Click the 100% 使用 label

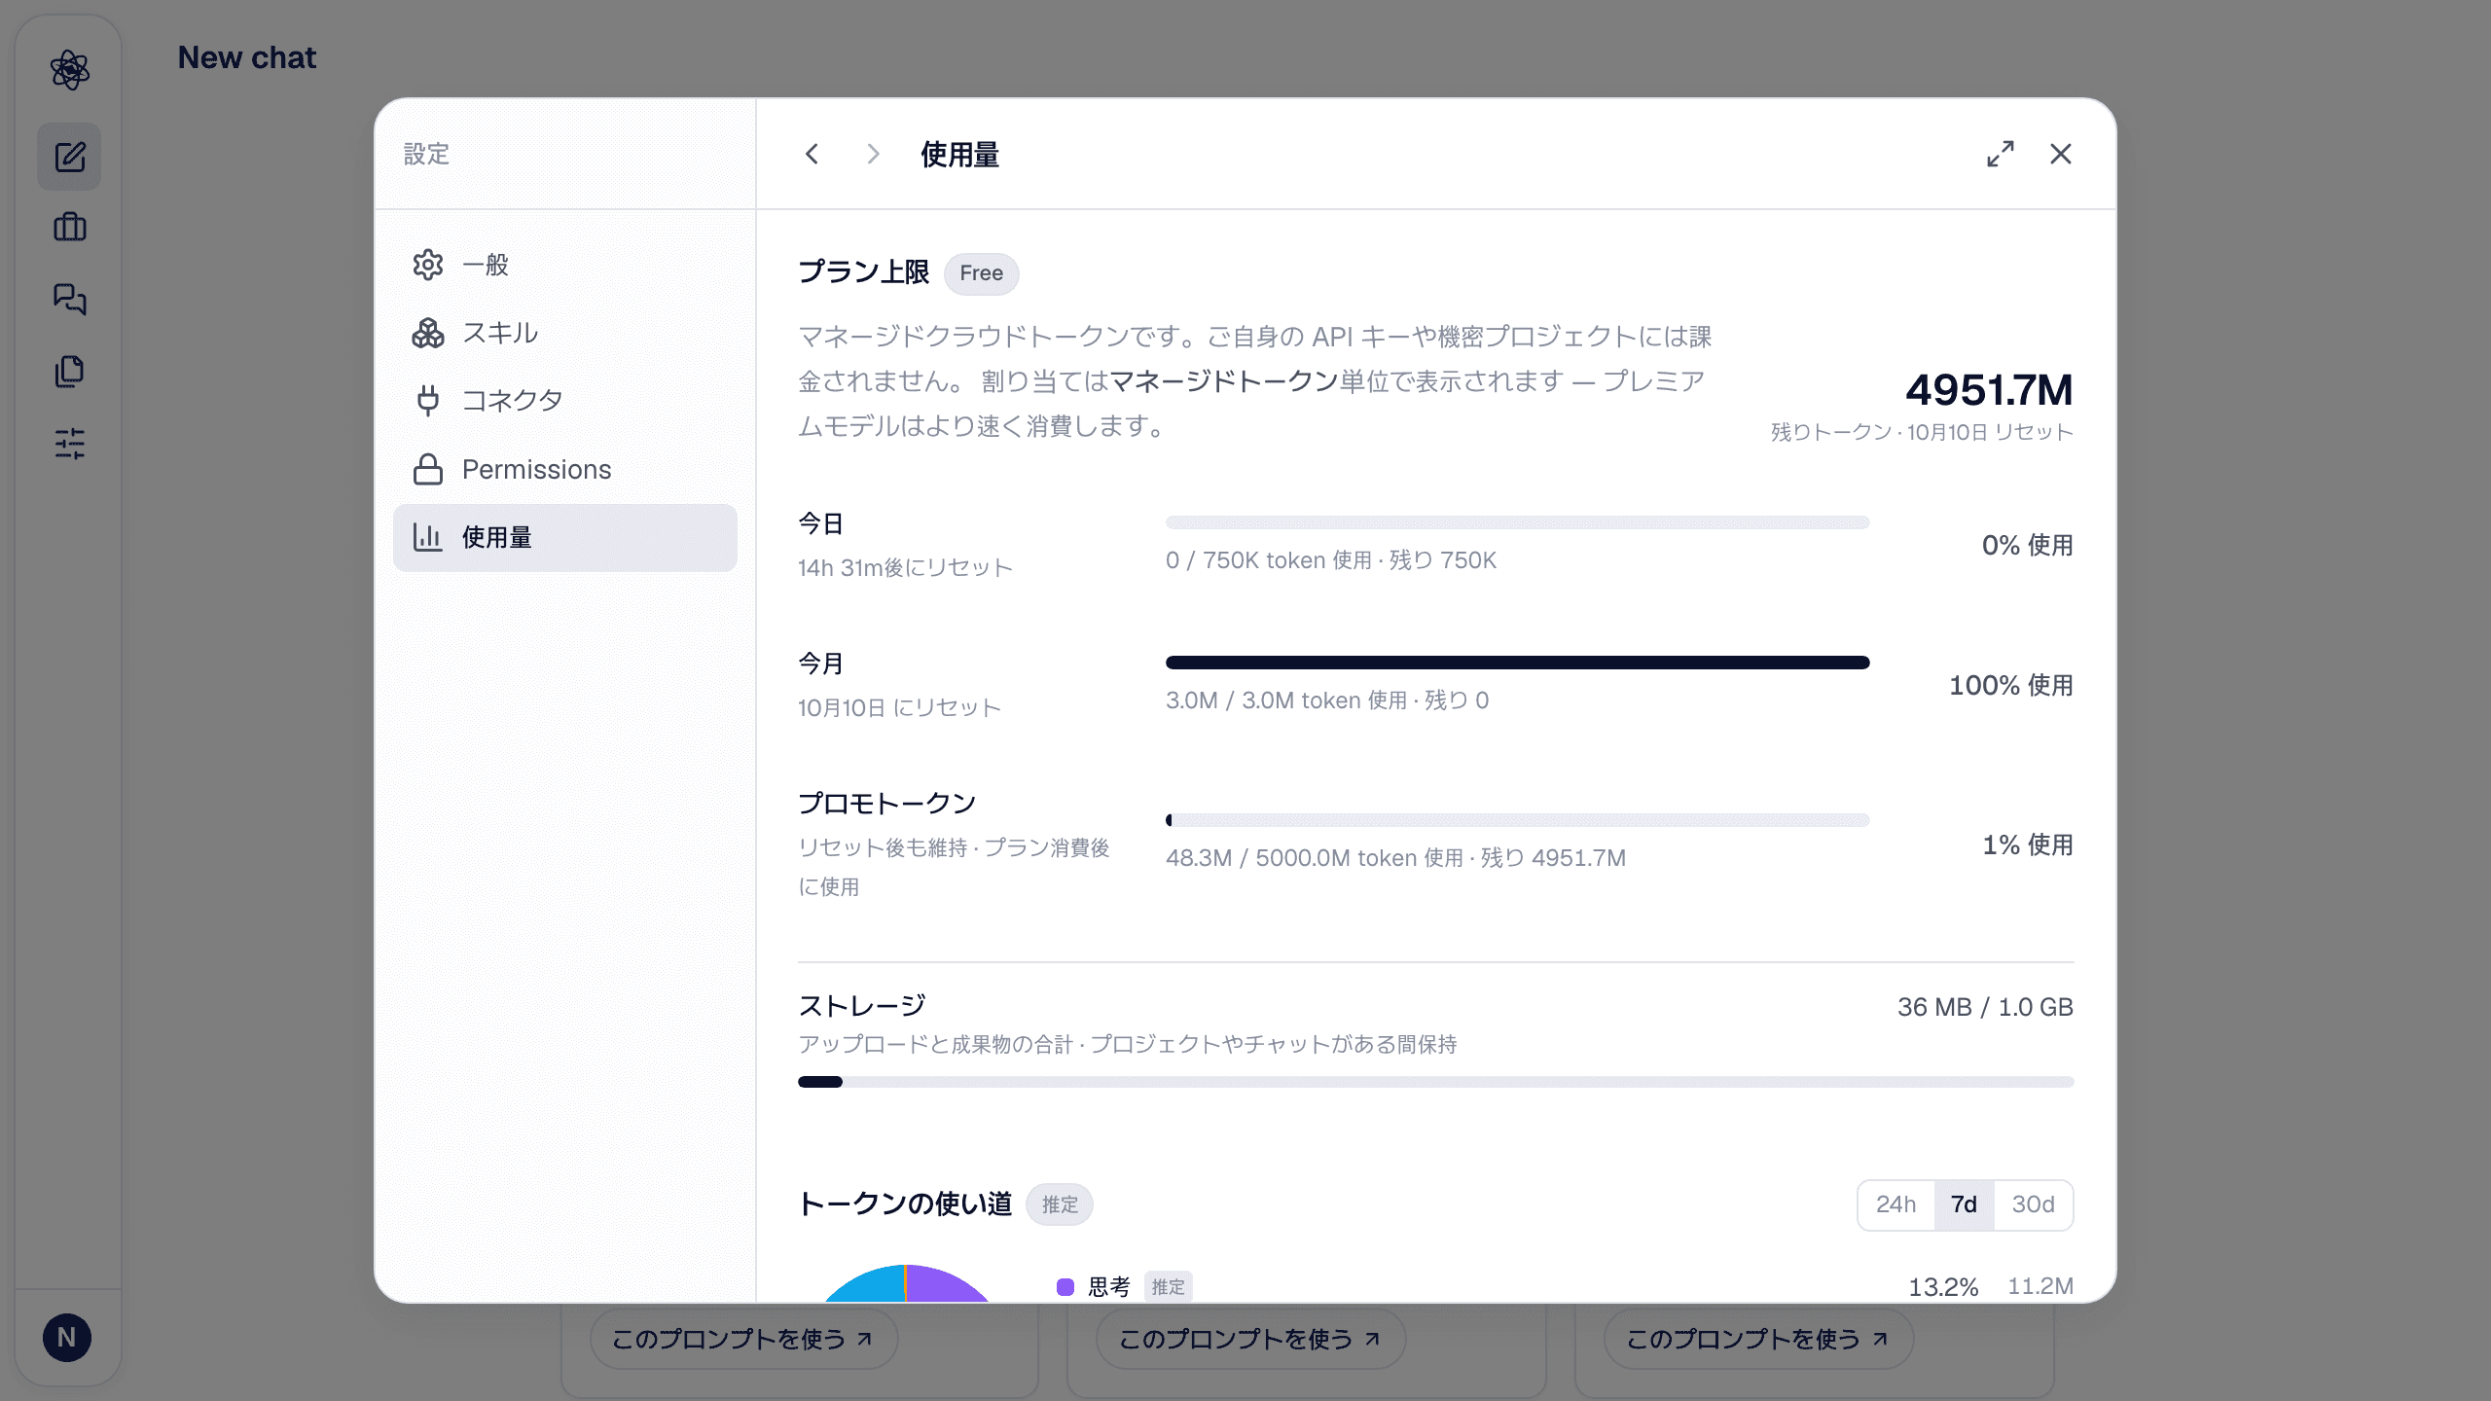coord(2011,685)
